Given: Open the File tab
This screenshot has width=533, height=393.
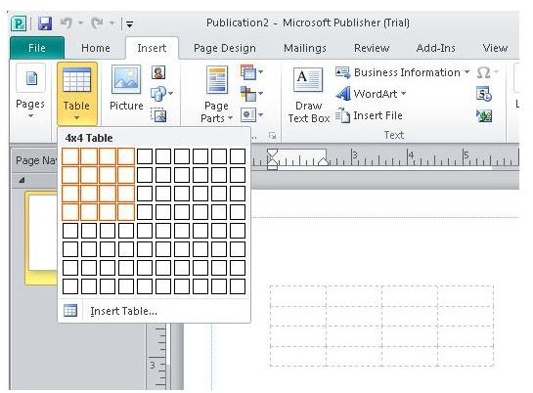Looking at the screenshot, I should [x=37, y=48].
